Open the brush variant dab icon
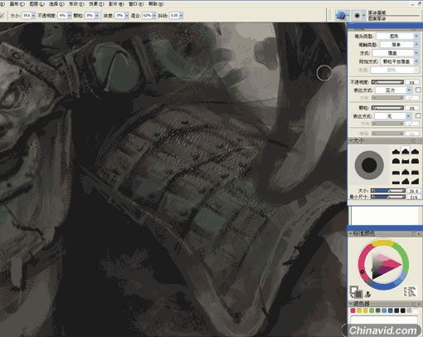The image size is (423, 337). coord(357,16)
